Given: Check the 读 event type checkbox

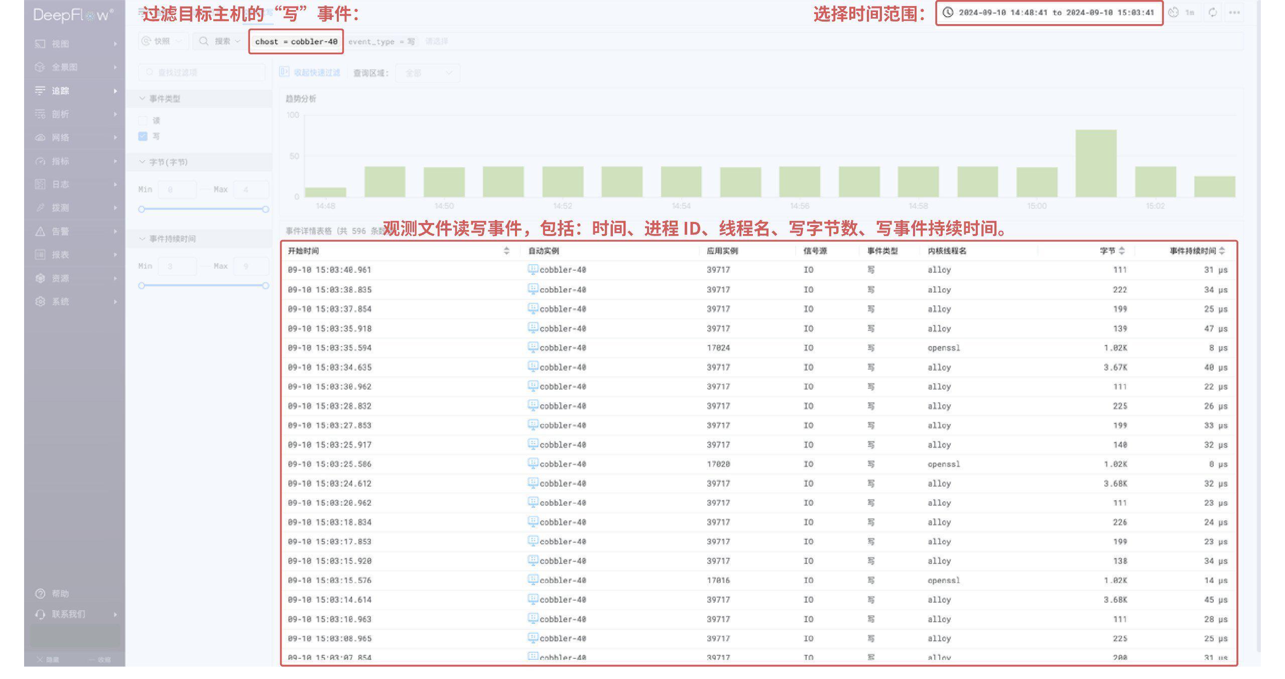Looking at the screenshot, I should tap(143, 121).
